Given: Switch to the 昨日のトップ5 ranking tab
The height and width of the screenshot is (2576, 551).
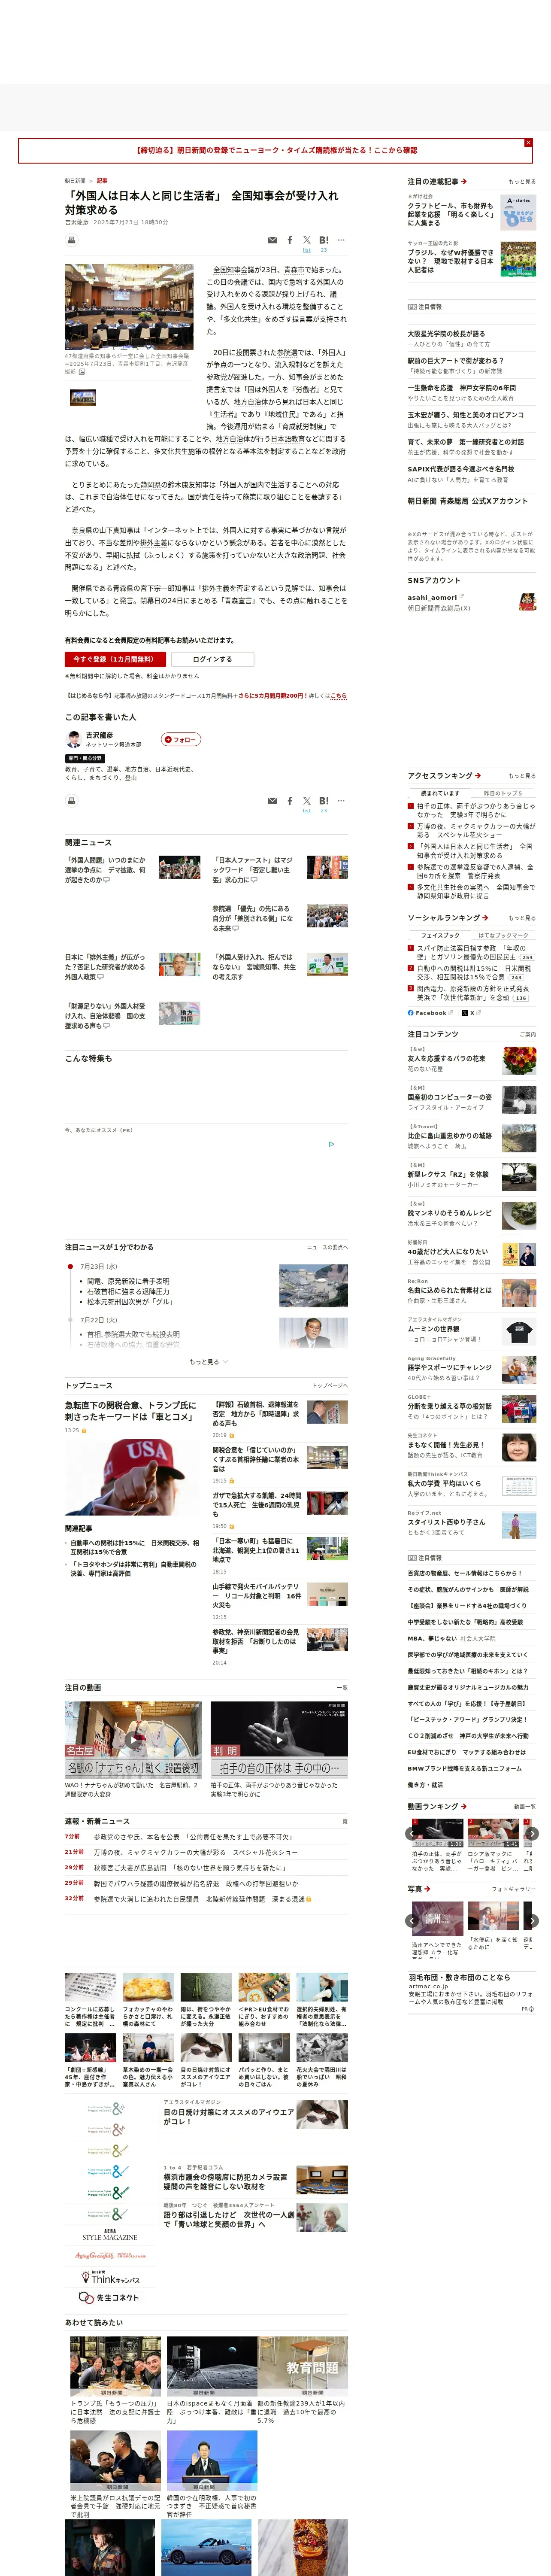Looking at the screenshot, I should 503,793.
